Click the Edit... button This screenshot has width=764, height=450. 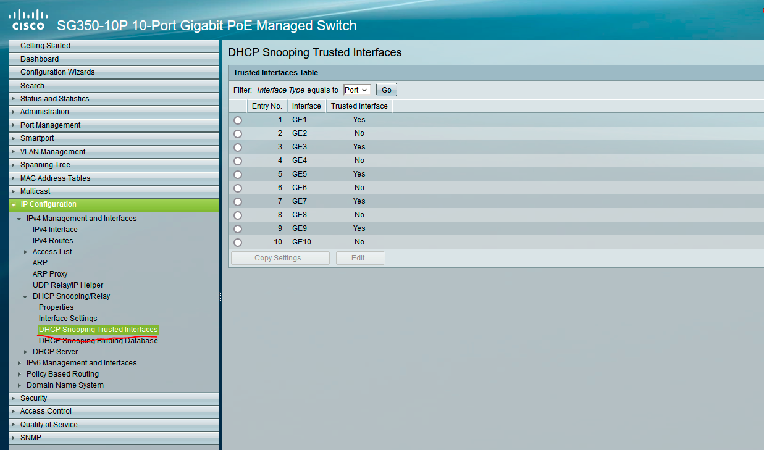pos(360,257)
